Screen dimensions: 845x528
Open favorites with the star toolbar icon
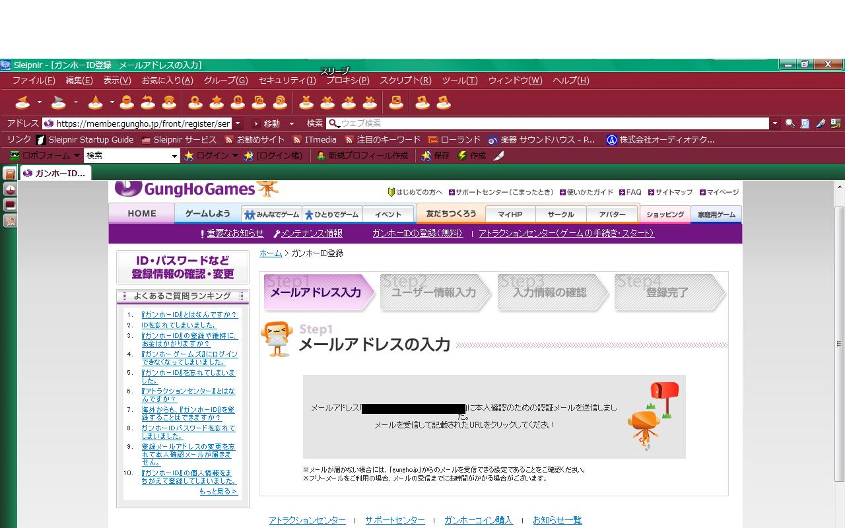coord(217,102)
